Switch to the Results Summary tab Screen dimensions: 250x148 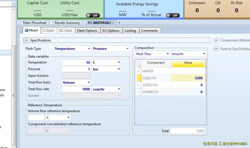click(x=67, y=23)
